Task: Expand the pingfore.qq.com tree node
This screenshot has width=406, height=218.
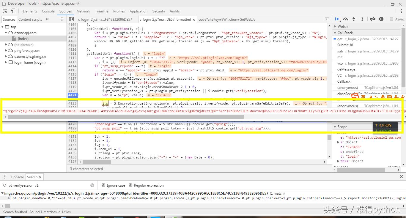Action: (x=6, y=51)
